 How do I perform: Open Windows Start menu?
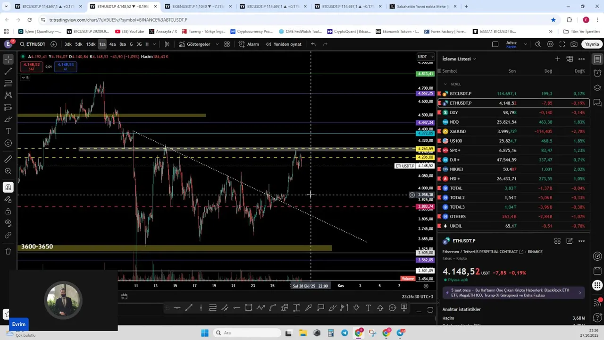tap(205, 333)
